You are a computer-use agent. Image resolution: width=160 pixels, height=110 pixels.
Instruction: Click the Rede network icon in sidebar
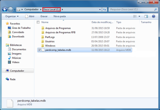[x=7, y=79]
